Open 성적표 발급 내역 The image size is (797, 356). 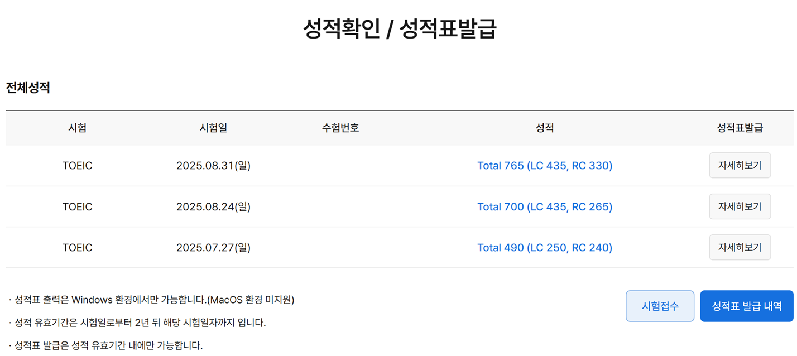[x=746, y=306]
